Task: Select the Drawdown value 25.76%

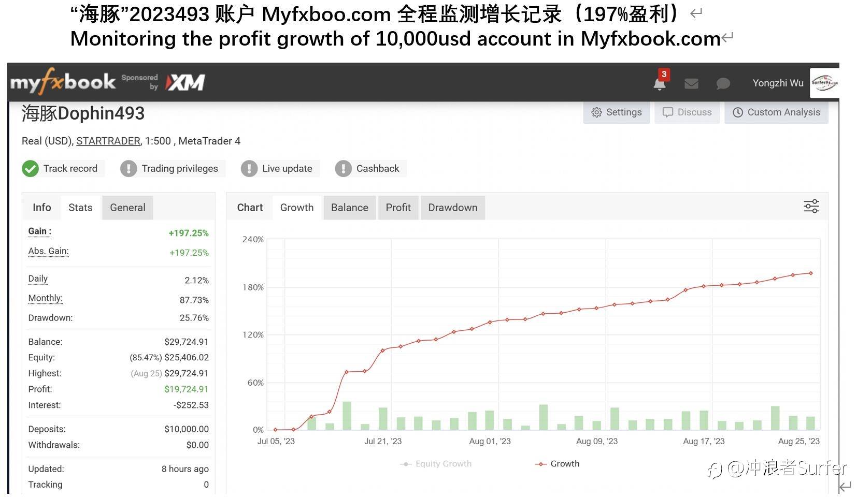Action: click(x=194, y=318)
